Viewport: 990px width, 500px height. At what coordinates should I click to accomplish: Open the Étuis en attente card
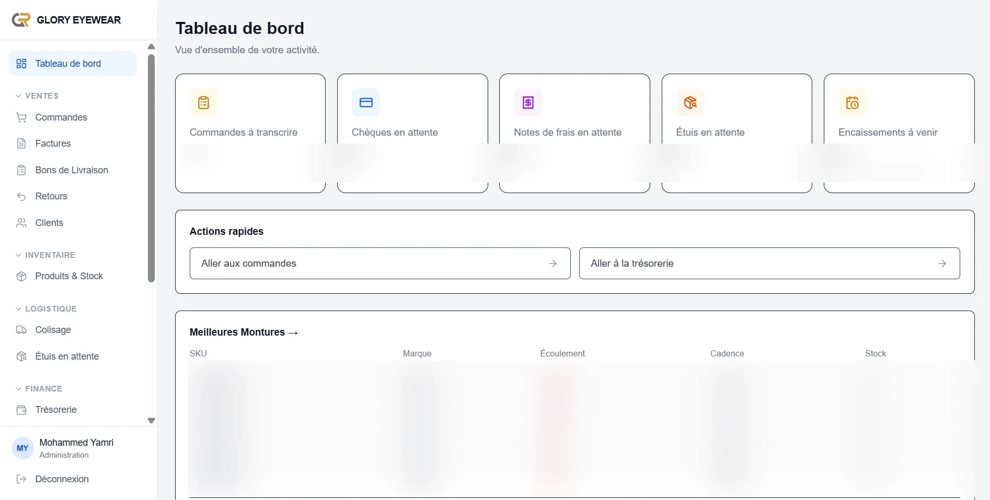(737, 133)
